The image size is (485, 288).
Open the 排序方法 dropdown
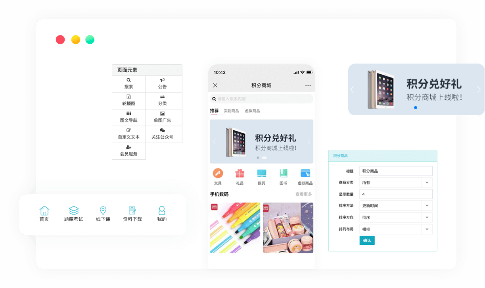pyautogui.click(x=427, y=206)
